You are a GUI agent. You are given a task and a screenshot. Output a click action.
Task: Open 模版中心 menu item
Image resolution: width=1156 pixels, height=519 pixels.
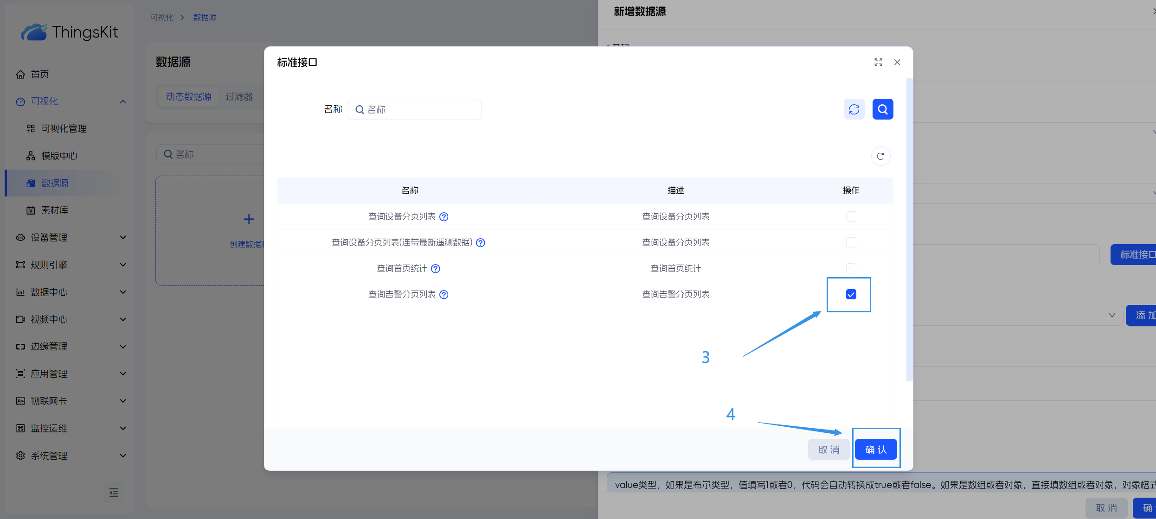pyautogui.click(x=59, y=156)
